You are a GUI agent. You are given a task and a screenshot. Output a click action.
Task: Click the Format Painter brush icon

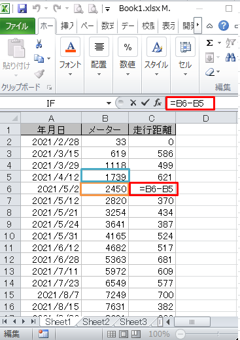tap(39, 74)
